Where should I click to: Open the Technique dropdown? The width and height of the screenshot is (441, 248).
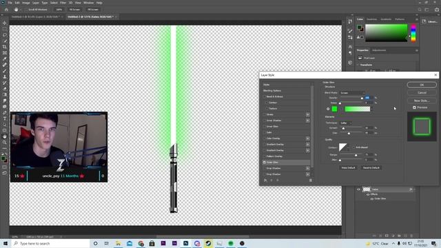346,123
